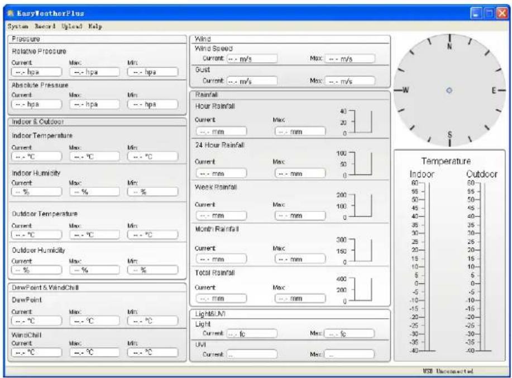Viewport: 512px width, 378px height.
Task: Click the WindChill Current field
Action: pos(37,352)
